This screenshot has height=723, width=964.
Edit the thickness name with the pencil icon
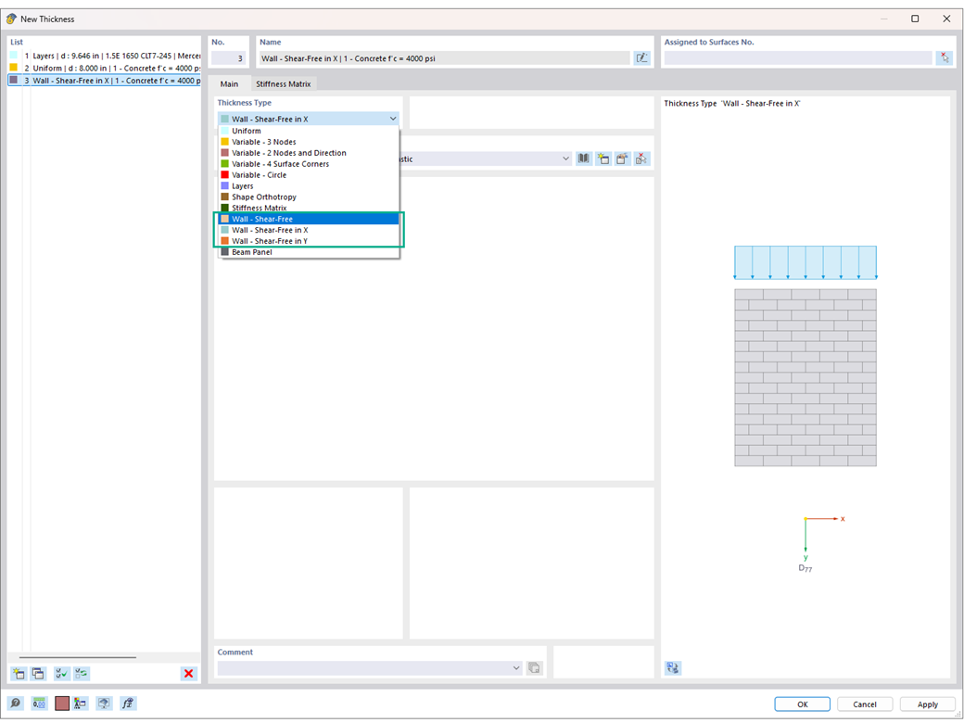[642, 57]
